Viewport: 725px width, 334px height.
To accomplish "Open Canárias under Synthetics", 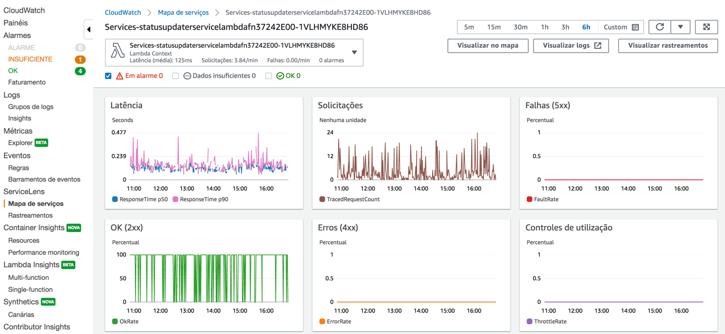I will click(21, 315).
